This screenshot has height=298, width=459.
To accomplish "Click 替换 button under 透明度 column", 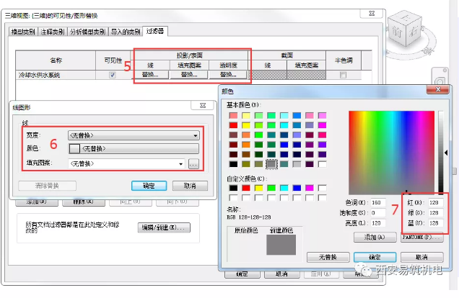I will [228, 75].
